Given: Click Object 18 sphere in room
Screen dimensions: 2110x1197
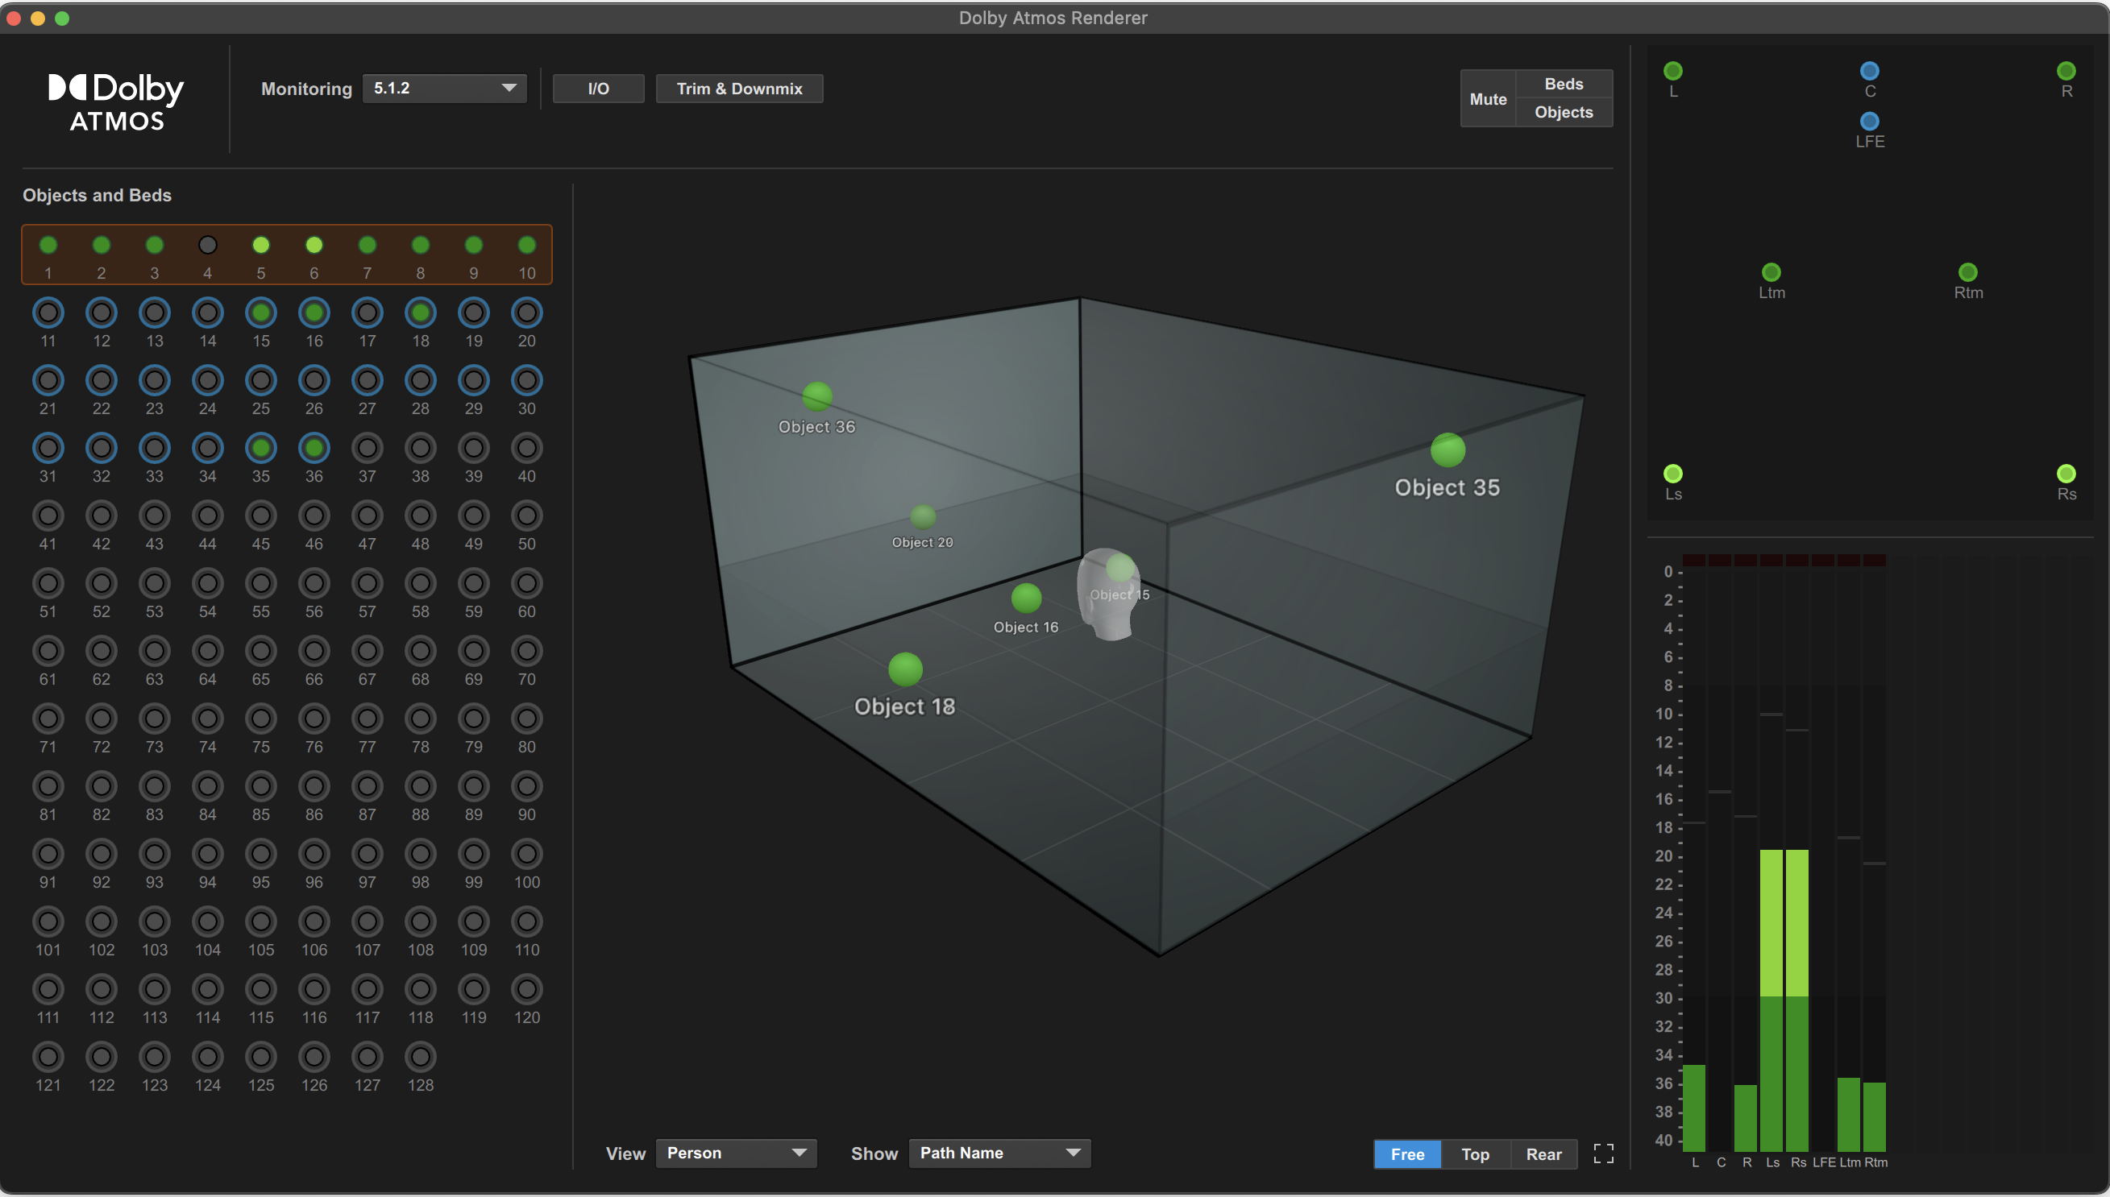Looking at the screenshot, I should click(905, 669).
